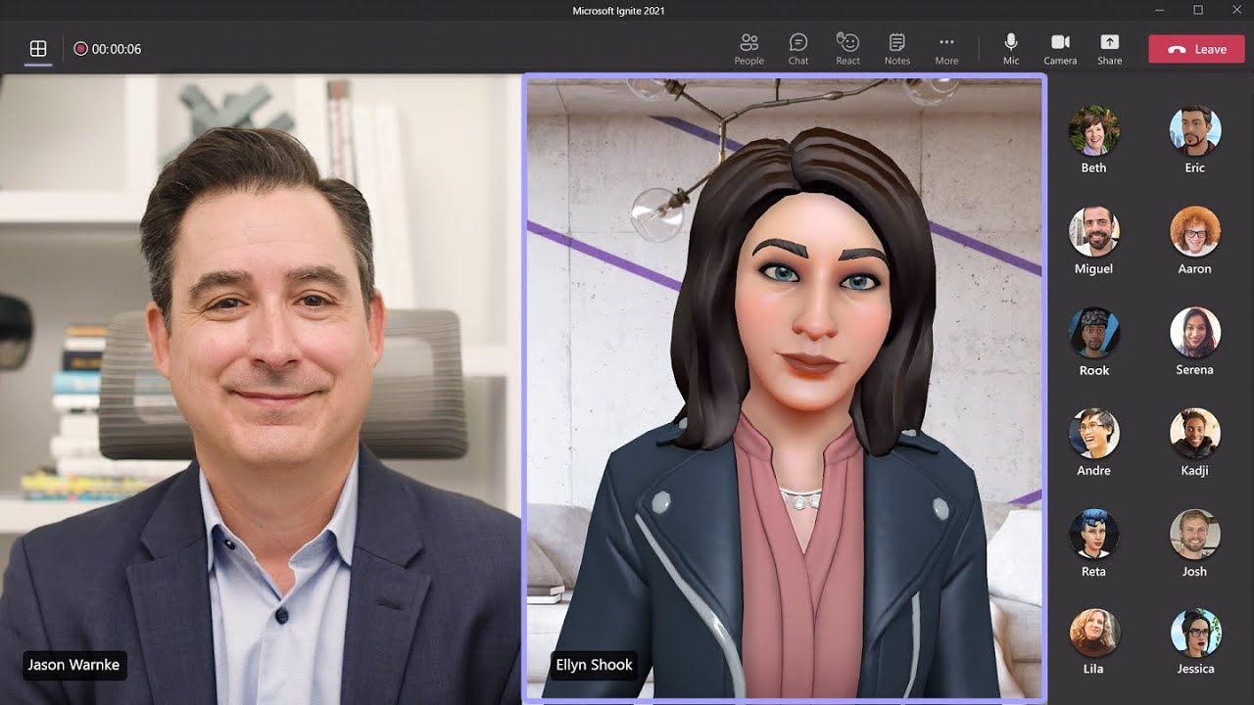Select Beth's participant avatar
The width and height of the screenshot is (1254, 705).
click(x=1093, y=131)
